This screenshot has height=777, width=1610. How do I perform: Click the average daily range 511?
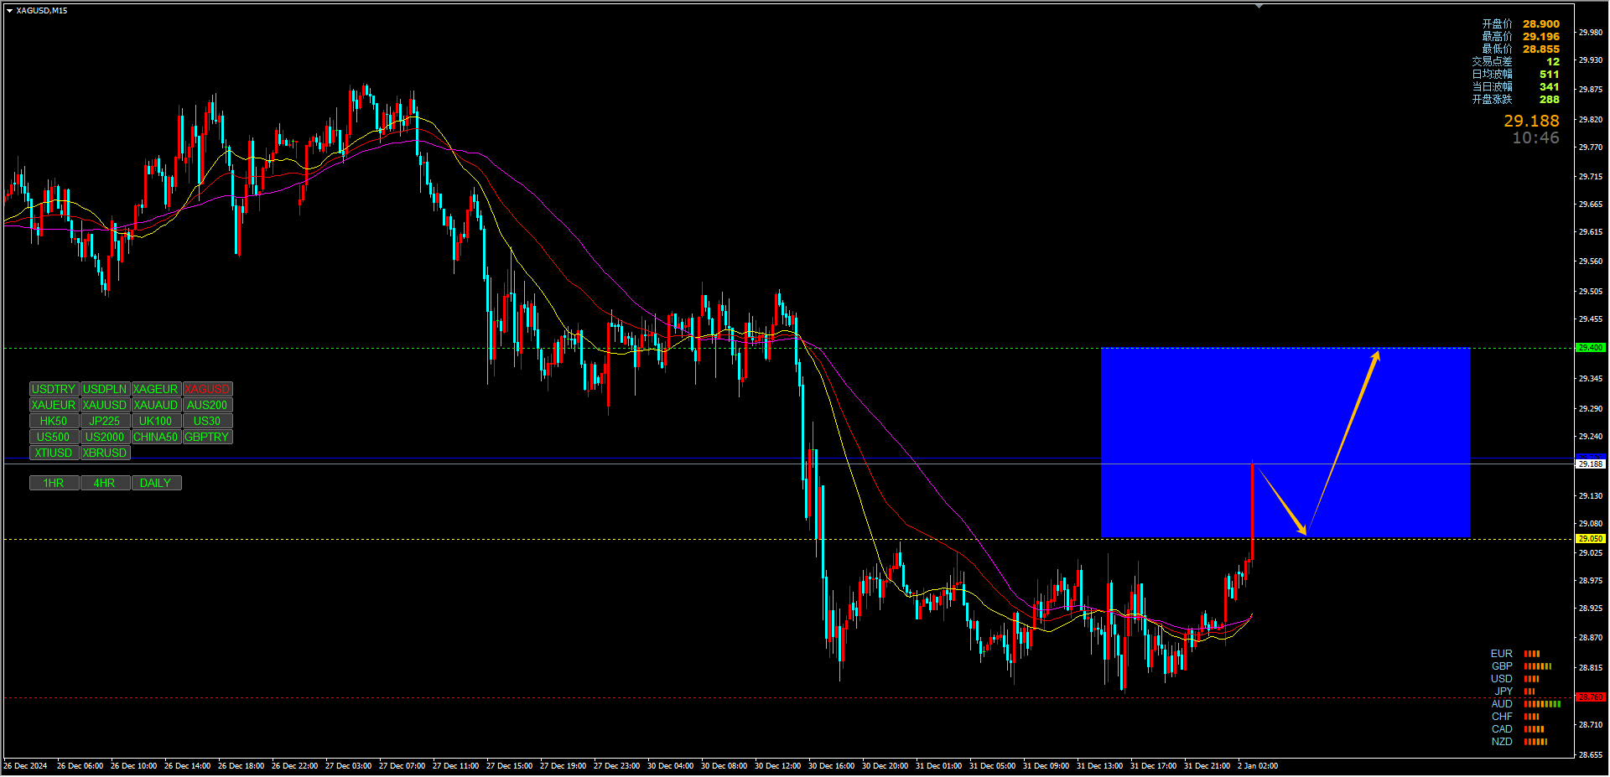click(1550, 75)
